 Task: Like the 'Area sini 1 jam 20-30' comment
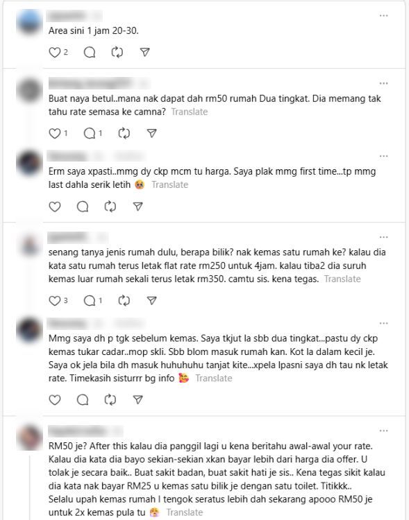(55, 52)
